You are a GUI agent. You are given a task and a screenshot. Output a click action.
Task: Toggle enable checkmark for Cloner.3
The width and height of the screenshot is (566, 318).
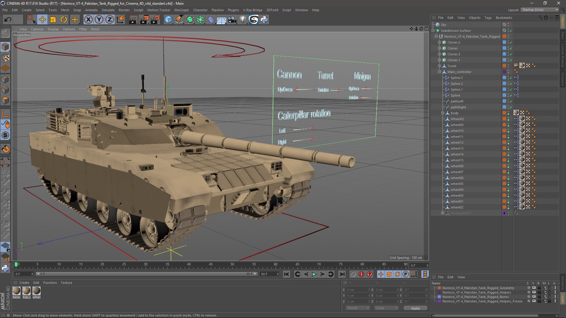(x=511, y=54)
